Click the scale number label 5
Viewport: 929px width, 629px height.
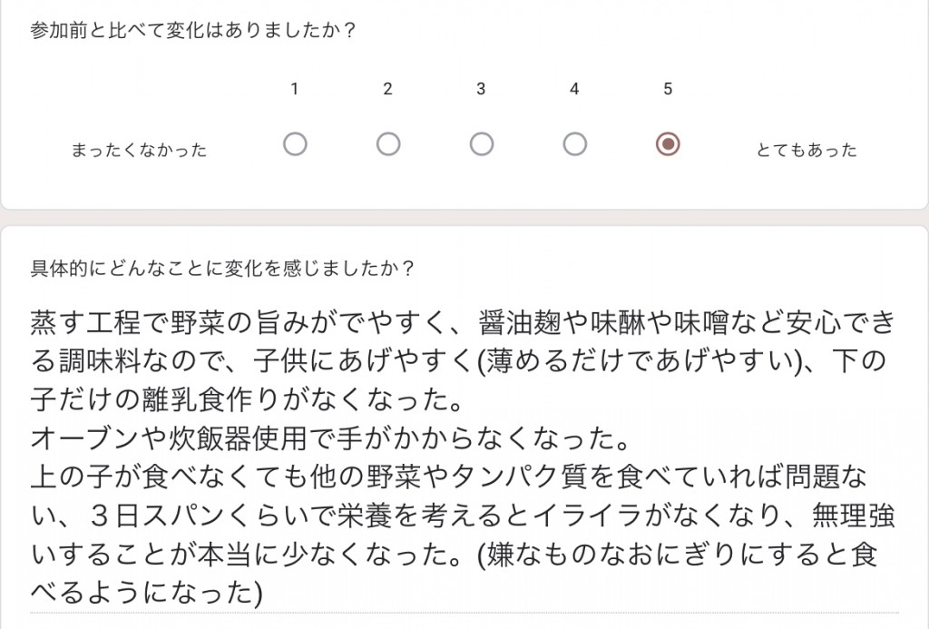[x=668, y=89]
